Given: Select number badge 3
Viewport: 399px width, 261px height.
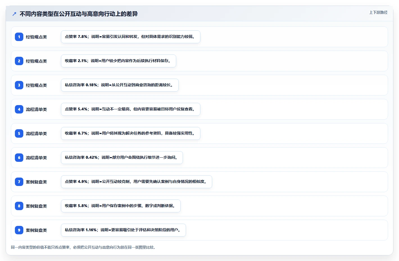Looking at the screenshot, I should [19, 85].
